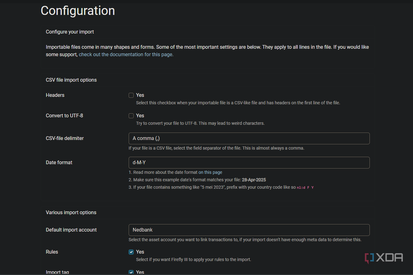413x275 pixels.
Task: Click the 'Importable files come in many shapes' paragraph
Action: [x=207, y=51]
